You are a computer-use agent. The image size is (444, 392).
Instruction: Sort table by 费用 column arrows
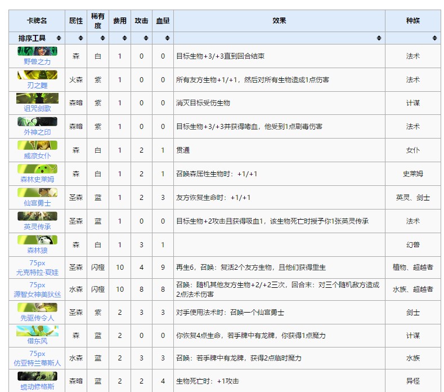(124, 38)
